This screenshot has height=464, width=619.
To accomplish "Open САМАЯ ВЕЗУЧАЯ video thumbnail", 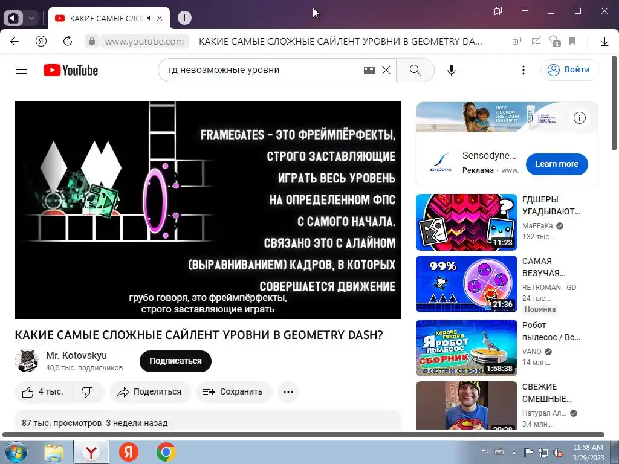I will point(466,284).
